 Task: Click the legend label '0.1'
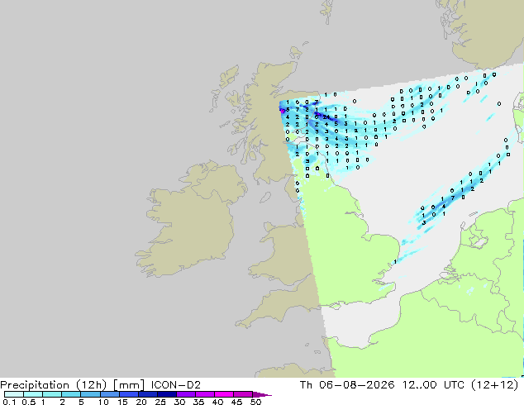(9, 402)
